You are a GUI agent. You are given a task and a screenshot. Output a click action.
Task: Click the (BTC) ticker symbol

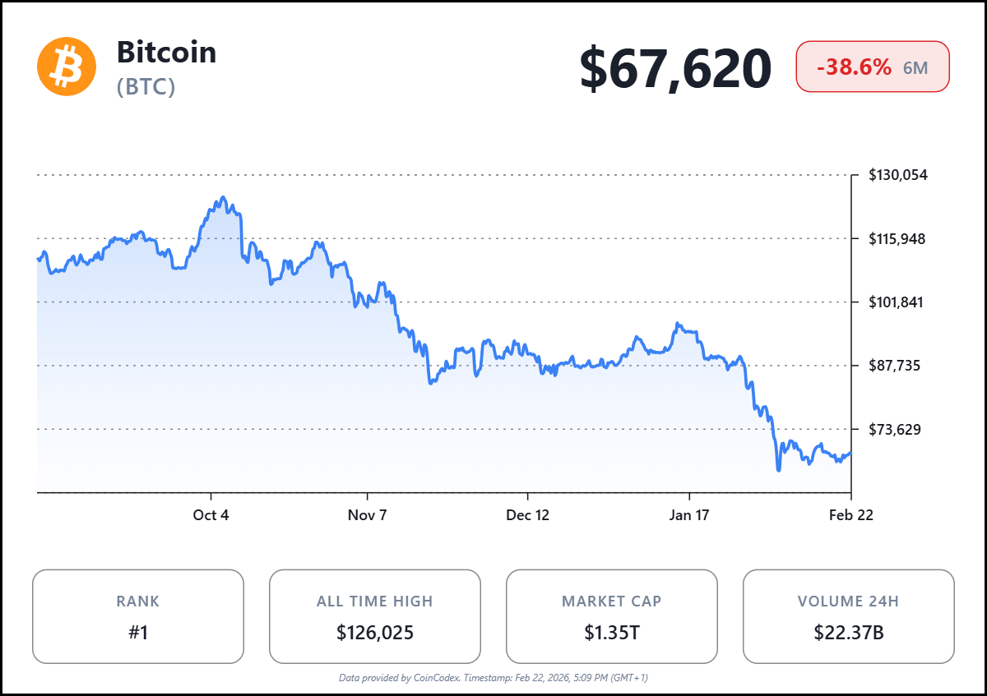[x=146, y=87]
